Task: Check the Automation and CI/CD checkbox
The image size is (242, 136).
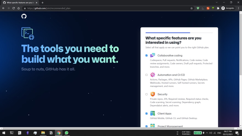Action: 147,75
